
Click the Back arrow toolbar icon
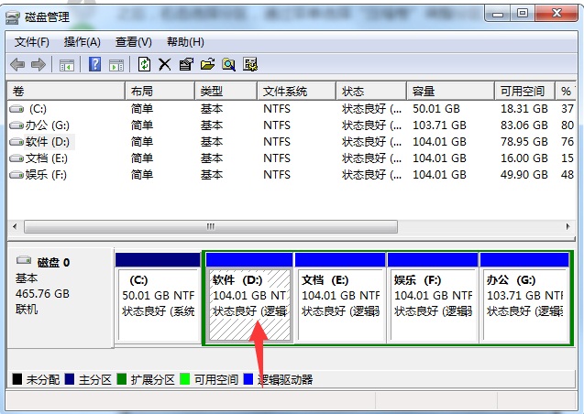pos(17,65)
